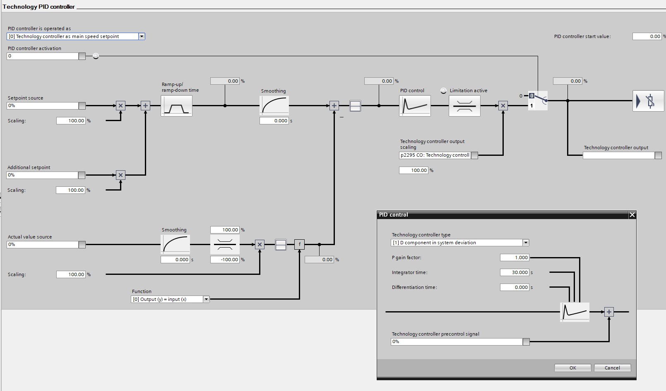666x391 pixels.
Task: Cancel the PID control dialog
Action: pos(612,368)
